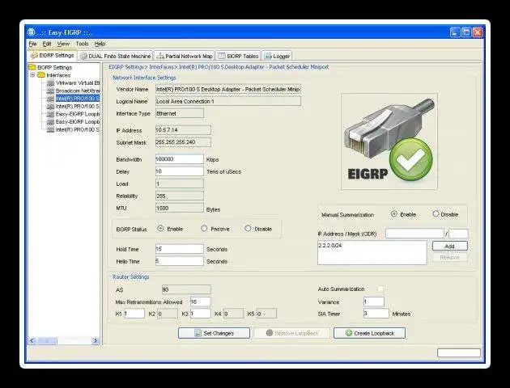Image resolution: width=510 pixels, height=388 pixels.
Task: Click tree panel scrollbar left arrow
Action: [x=32, y=340]
